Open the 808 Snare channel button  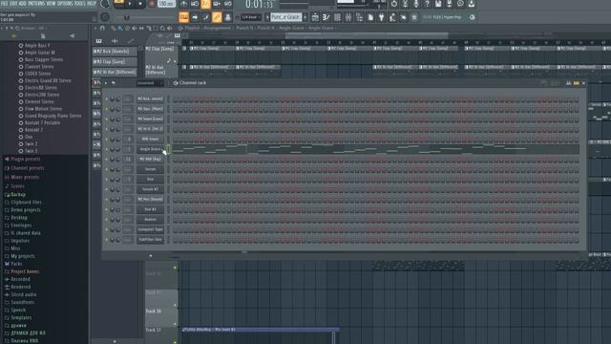click(150, 139)
